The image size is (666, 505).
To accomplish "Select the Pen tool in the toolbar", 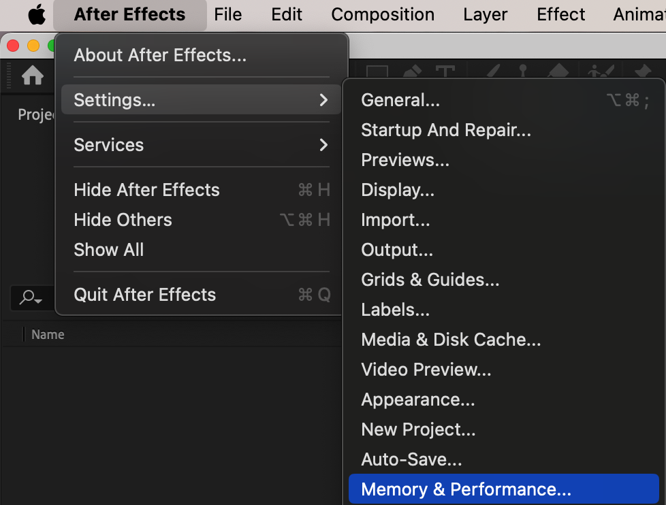I will click(x=412, y=73).
